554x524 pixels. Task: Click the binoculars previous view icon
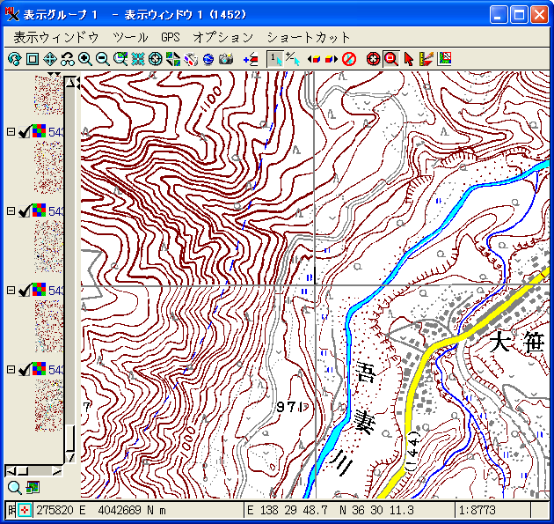tap(68, 59)
